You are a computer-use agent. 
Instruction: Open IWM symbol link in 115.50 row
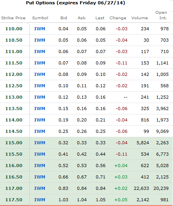pyautogui.click(x=40, y=154)
